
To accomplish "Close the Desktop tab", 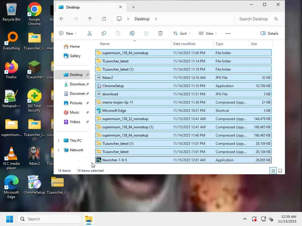I will click(x=120, y=7).
